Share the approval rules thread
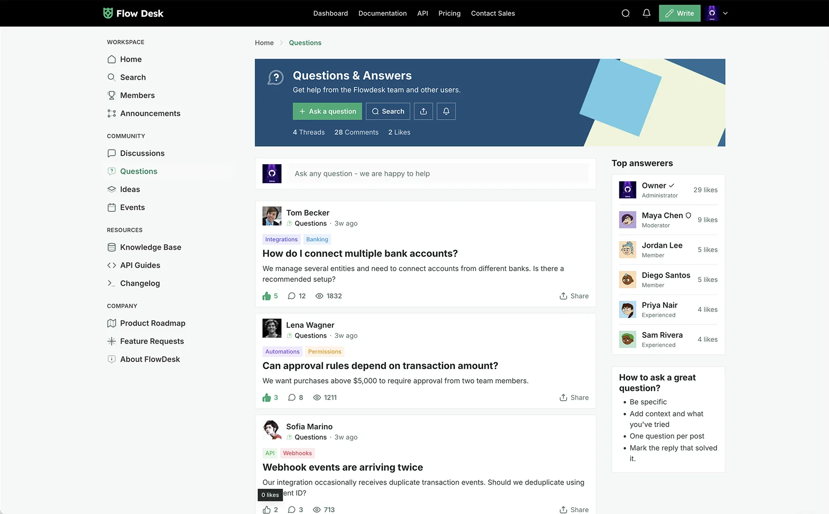 click(574, 398)
